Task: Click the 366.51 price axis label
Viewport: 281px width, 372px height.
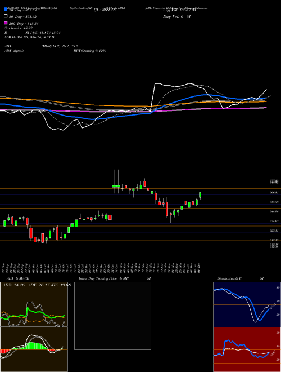Action: (274, 193)
